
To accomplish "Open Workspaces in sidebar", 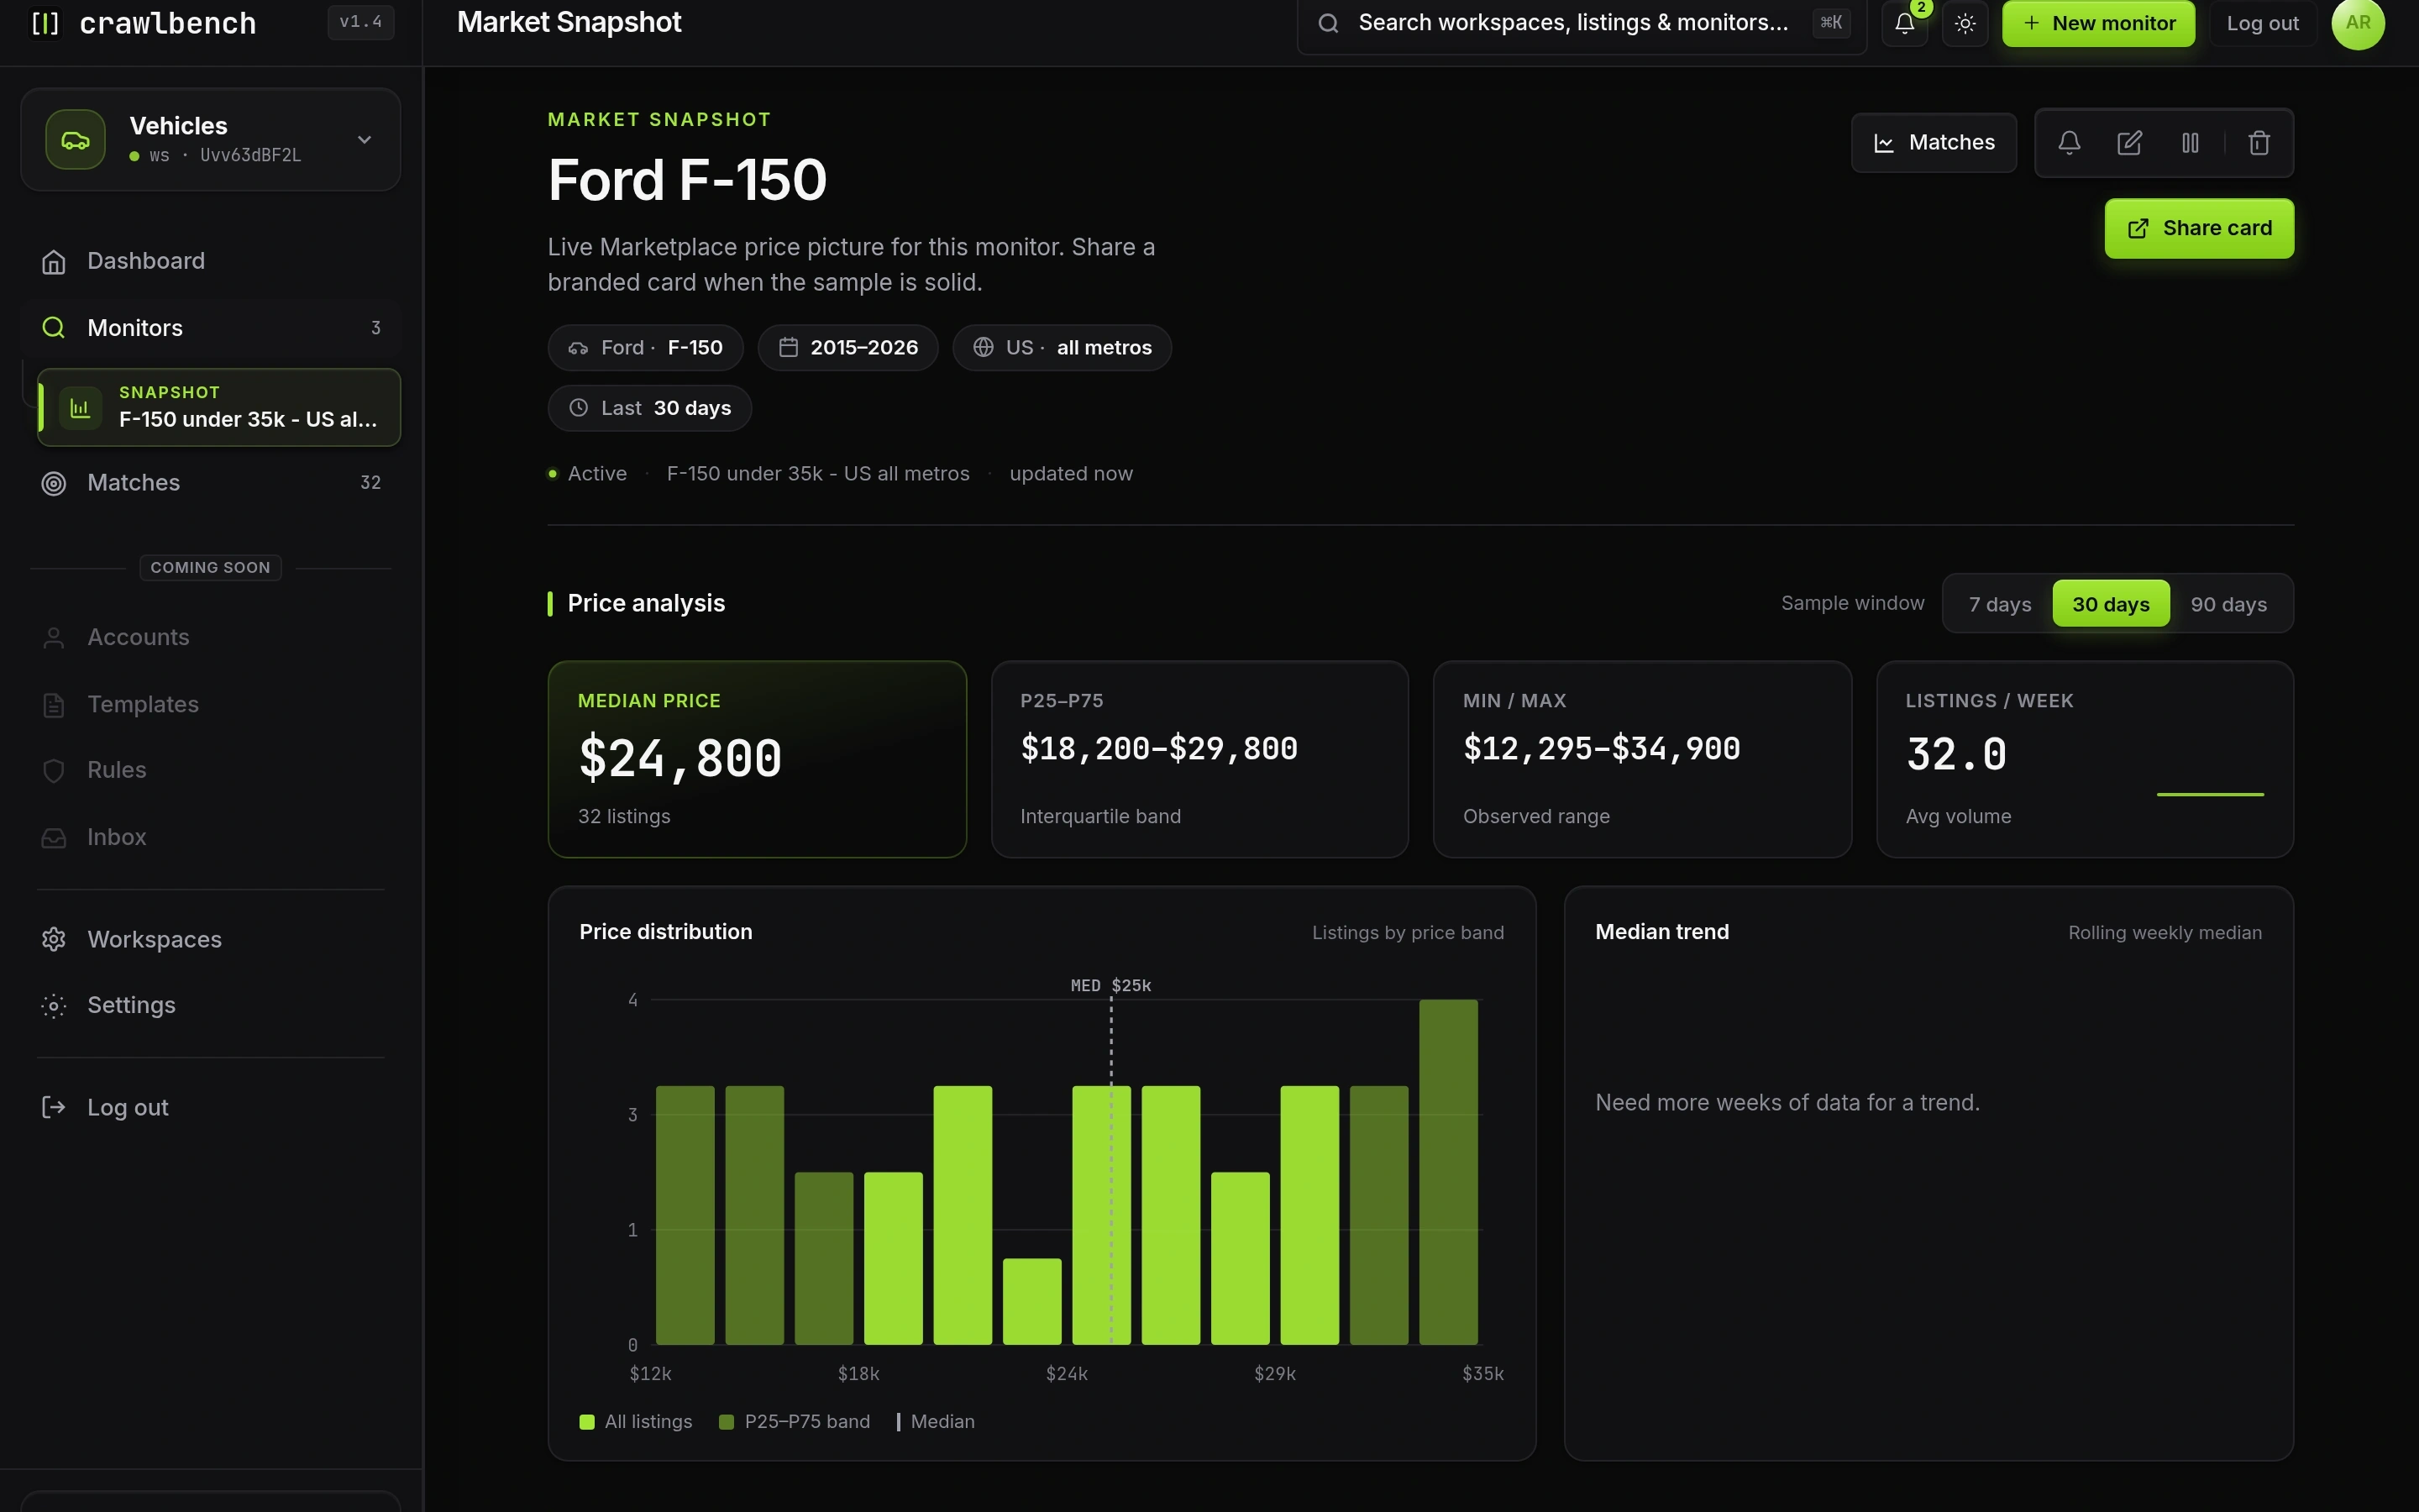I will (211, 940).
